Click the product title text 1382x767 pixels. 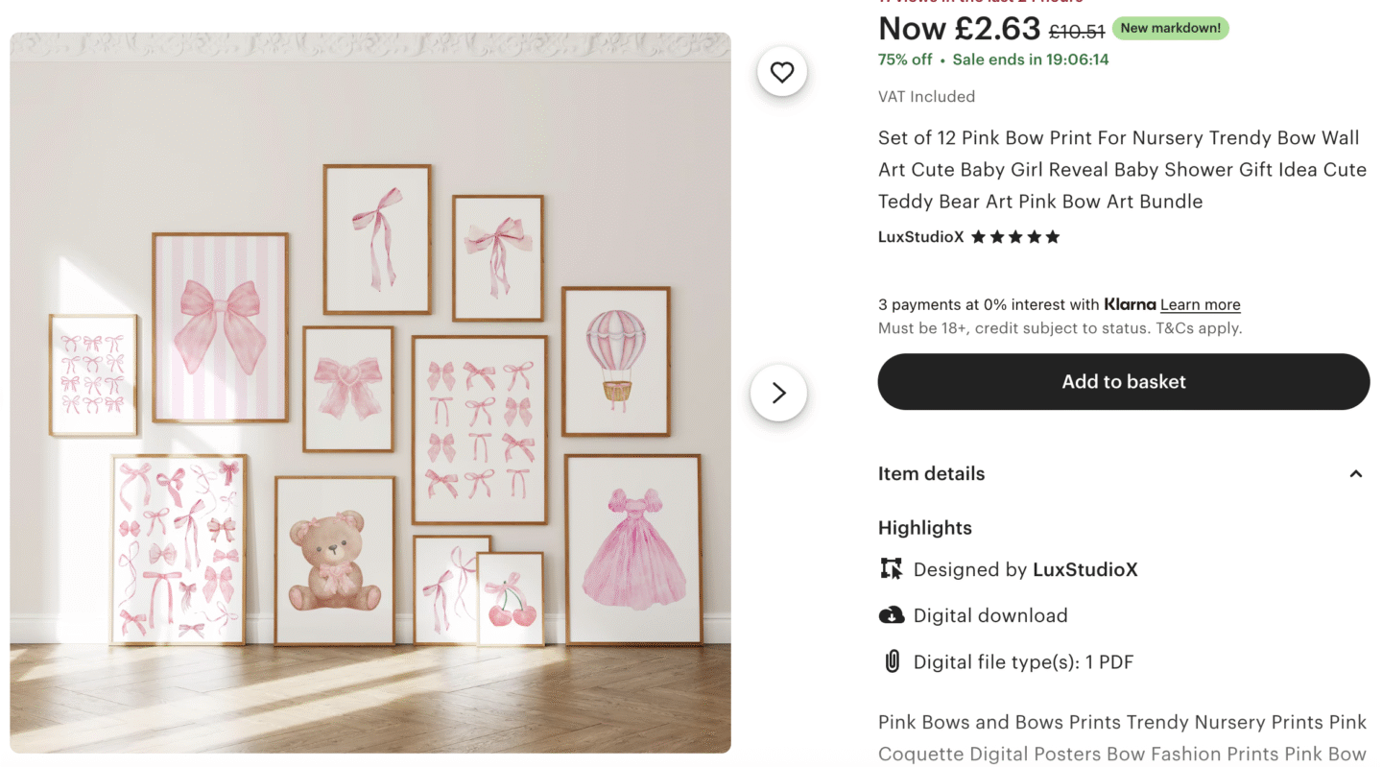pyautogui.click(x=1121, y=170)
